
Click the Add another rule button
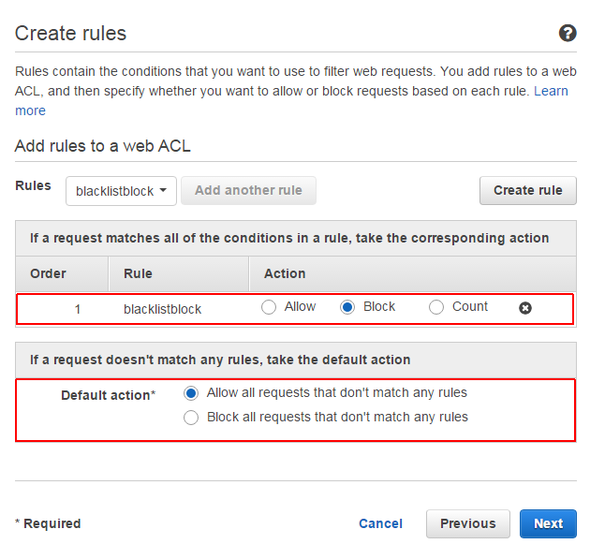coord(248,190)
